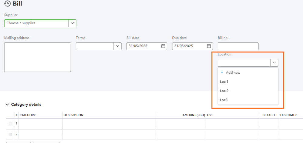Image resolution: width=303 pixels, height=143 pixels.
Task: Click the Category cell in row 1
Action: click(41, 124)
